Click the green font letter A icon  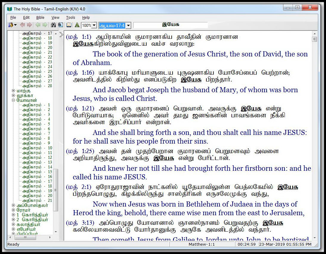77,25
